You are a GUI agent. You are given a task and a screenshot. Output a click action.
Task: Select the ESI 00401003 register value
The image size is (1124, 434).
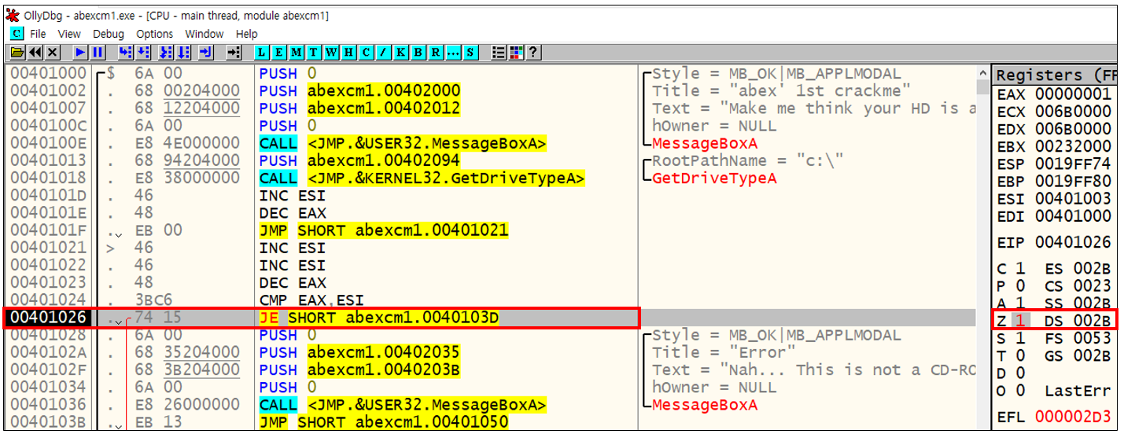pyautogui.click(x=1073, y=198)
